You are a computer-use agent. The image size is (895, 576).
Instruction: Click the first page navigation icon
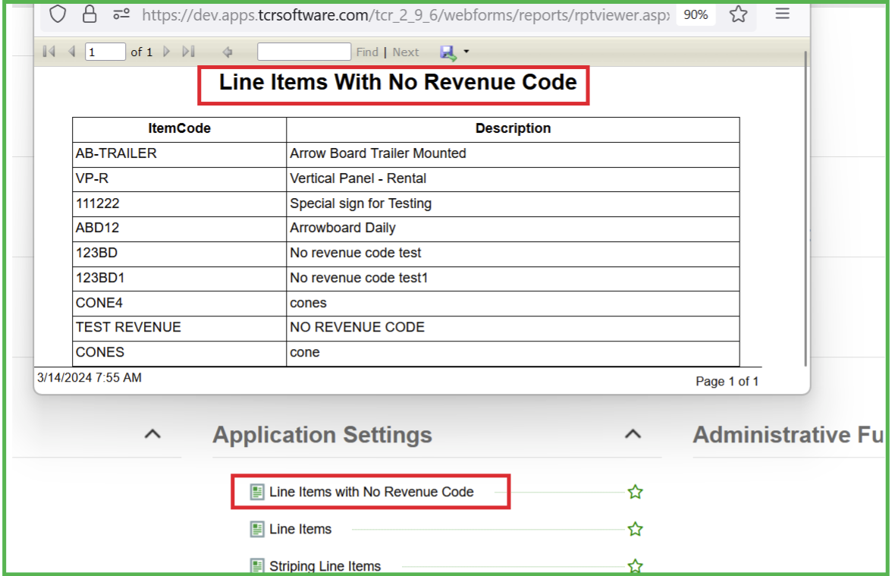coord(49,52)
